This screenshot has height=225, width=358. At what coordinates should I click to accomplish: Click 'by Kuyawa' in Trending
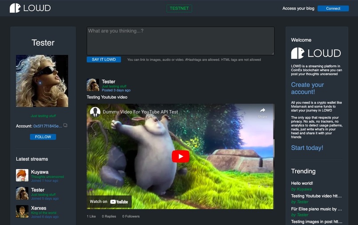tap(302, 189)
